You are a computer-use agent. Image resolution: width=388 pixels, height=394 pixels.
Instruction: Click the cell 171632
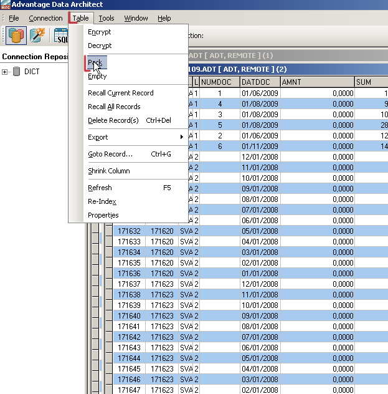(130, 231)
